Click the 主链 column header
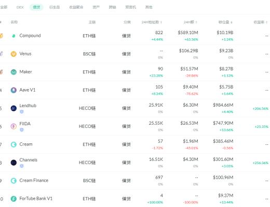This screenshot has width=270, height=207. point(92,22)
